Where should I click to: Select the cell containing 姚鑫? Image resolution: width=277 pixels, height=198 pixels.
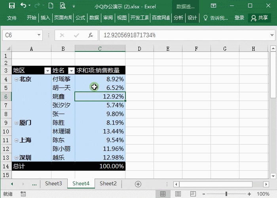click(x=63, y=97)
